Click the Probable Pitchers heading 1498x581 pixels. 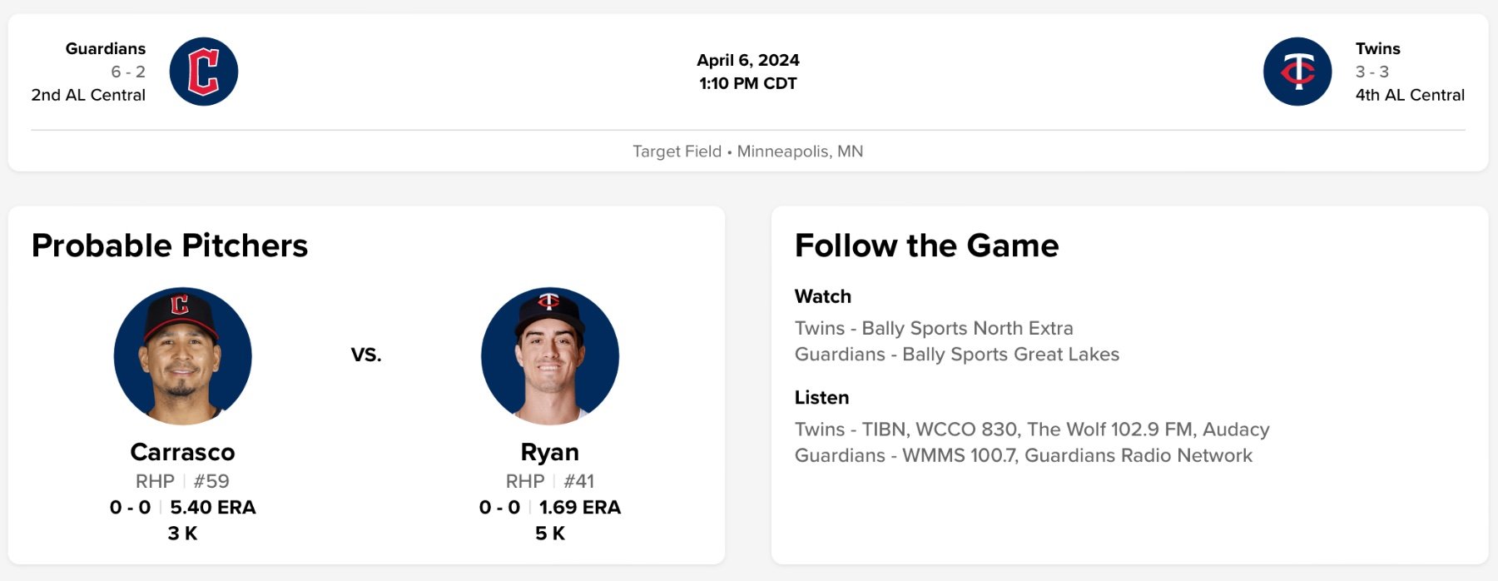pyautogui.click(x=170, y=246)
